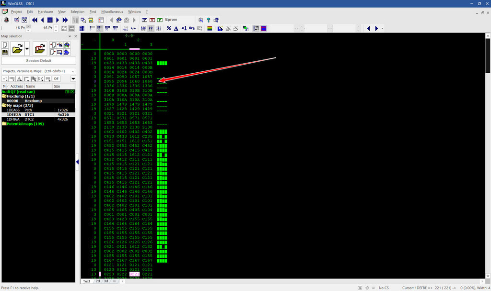Click the black hat icon in toolbar
Image resolution: width=491 pixels, height=291 pixels.
tap(6, 20)
